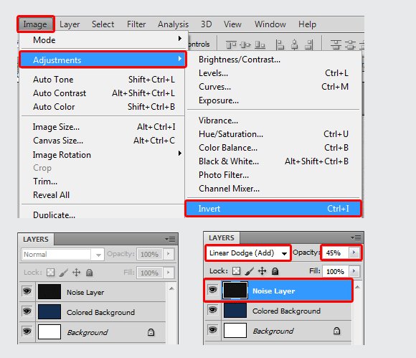Select Brightness/Contrast adjustment
This screenshot has width=416, height=358.
[273, 60]
